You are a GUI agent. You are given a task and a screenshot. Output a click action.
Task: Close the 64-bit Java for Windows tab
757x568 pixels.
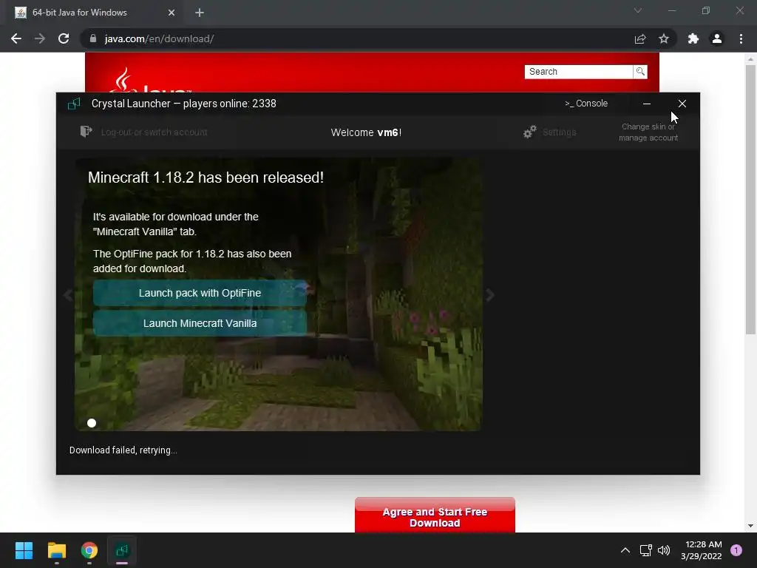pos(172,13)
